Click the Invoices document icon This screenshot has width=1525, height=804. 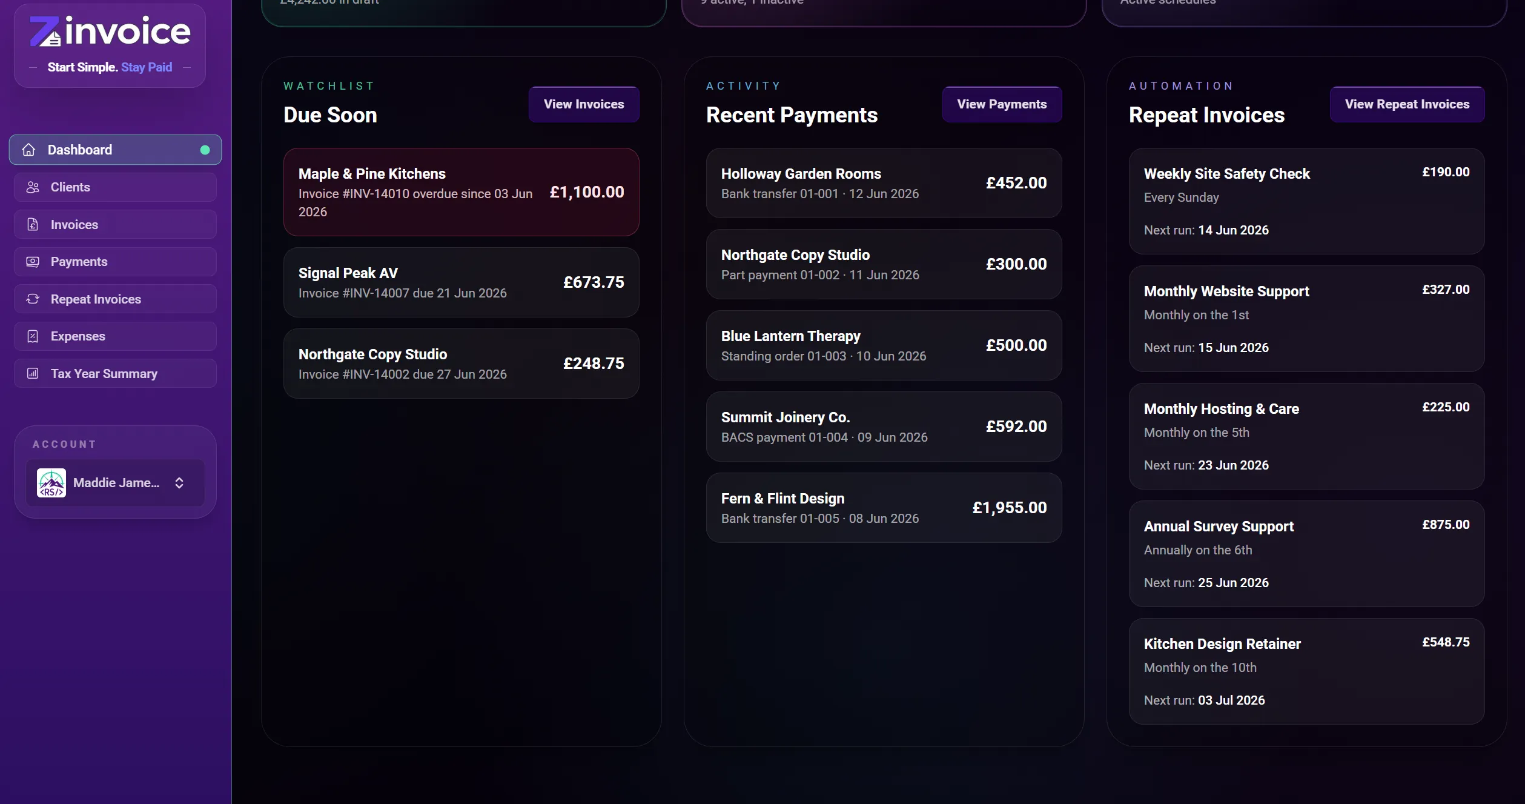click(33, 225)
